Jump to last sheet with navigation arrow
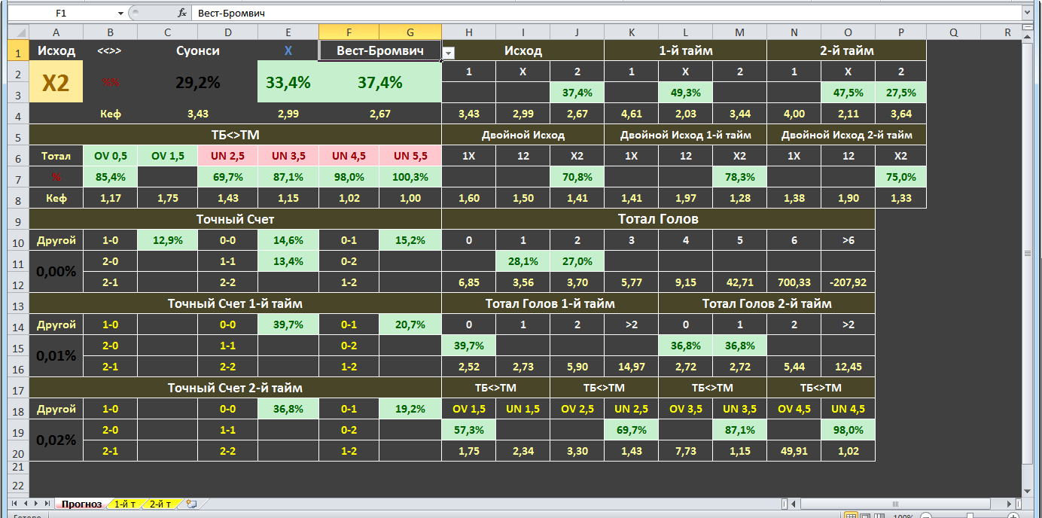The width and height of the screenshot is (1042, 518). [47, 503]
